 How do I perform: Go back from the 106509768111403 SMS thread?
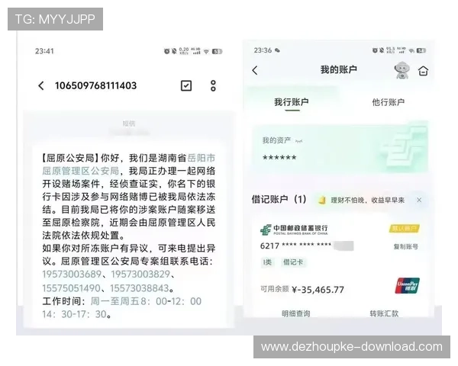coord(41,86)
